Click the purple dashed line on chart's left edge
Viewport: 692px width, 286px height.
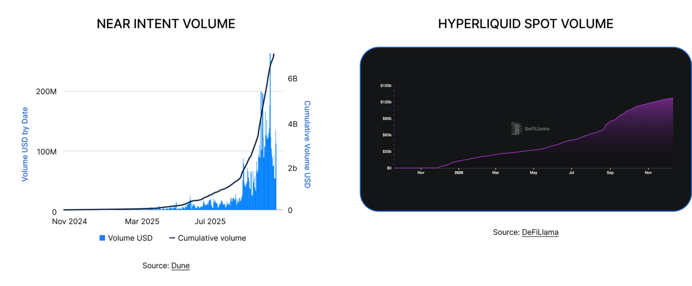(395, 127)
